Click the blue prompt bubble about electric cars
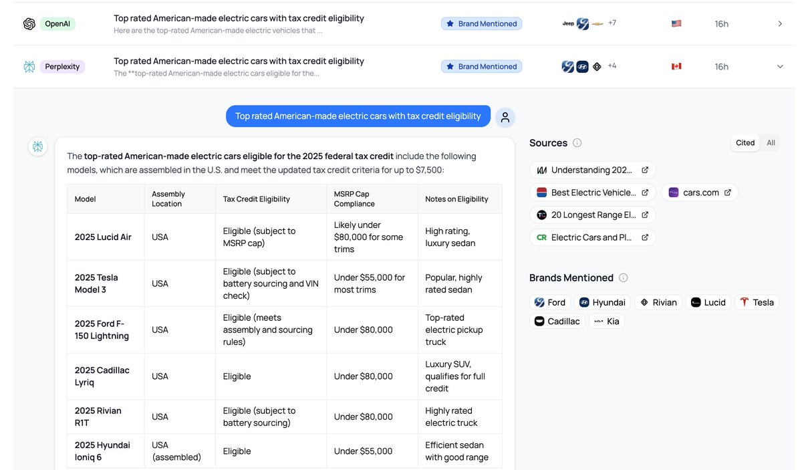Screen dimensions: 802x470 (x=358, y=116)
